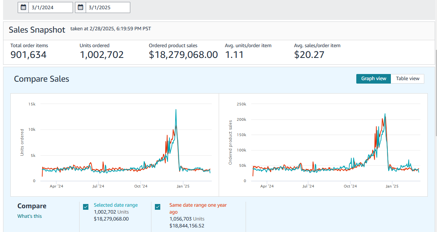The image size is (437, 232).
Task: Open the What's this link
Action: pos(30,216)
